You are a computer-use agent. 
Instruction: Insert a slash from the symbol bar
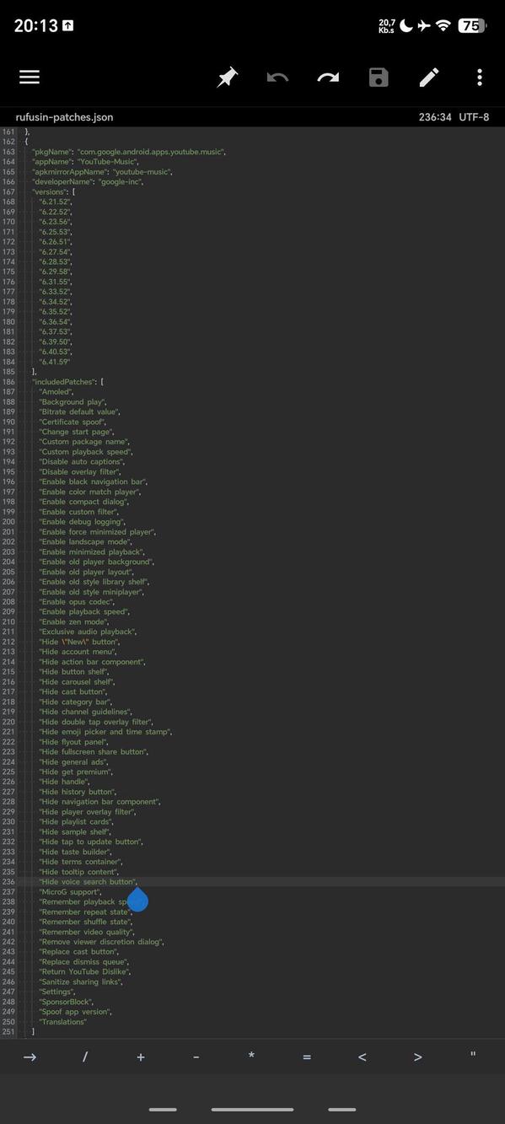point(85,1056)
